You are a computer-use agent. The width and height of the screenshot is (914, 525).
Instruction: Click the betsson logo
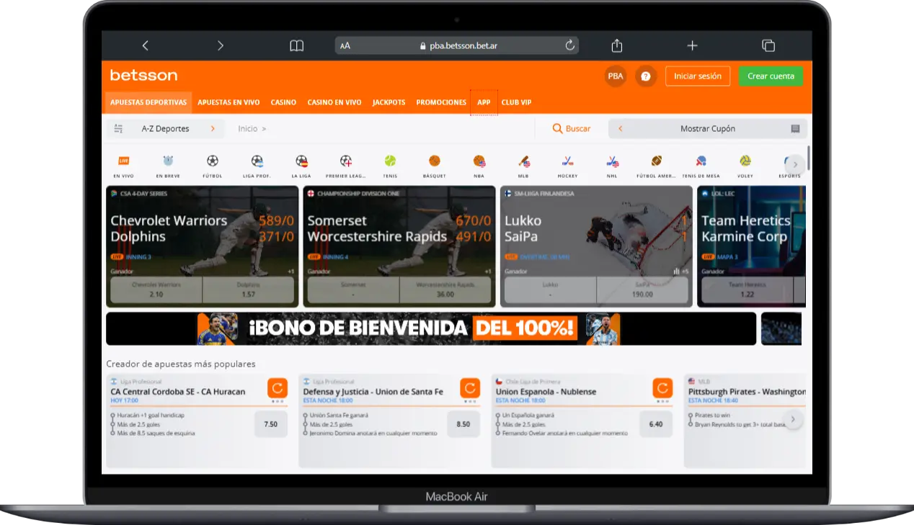coord(143,75)
